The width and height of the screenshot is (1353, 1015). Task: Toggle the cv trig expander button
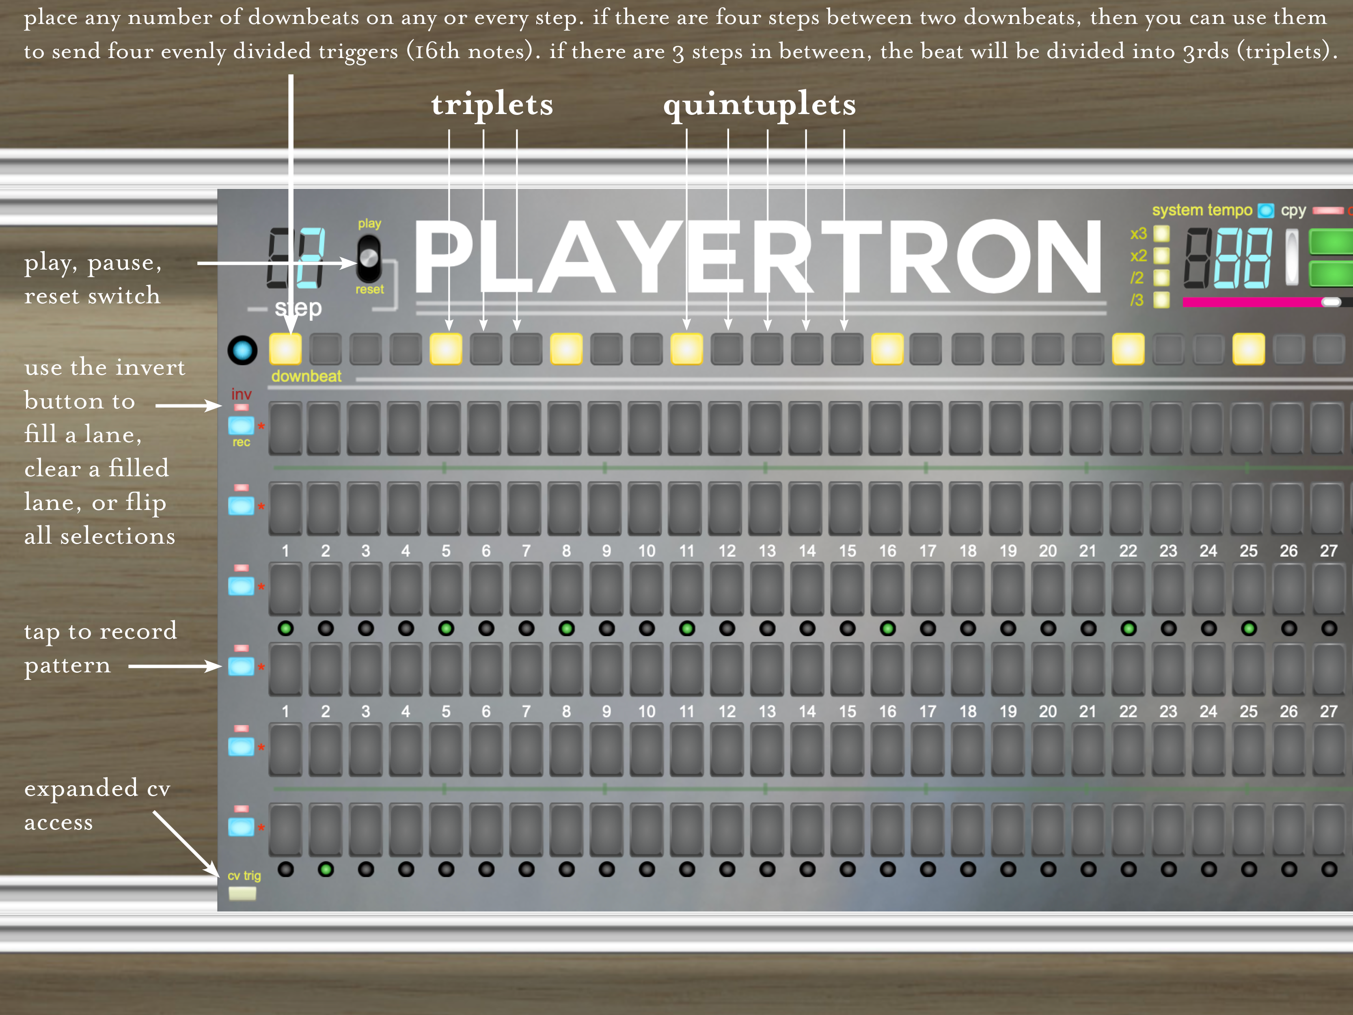tap(242, 894)
